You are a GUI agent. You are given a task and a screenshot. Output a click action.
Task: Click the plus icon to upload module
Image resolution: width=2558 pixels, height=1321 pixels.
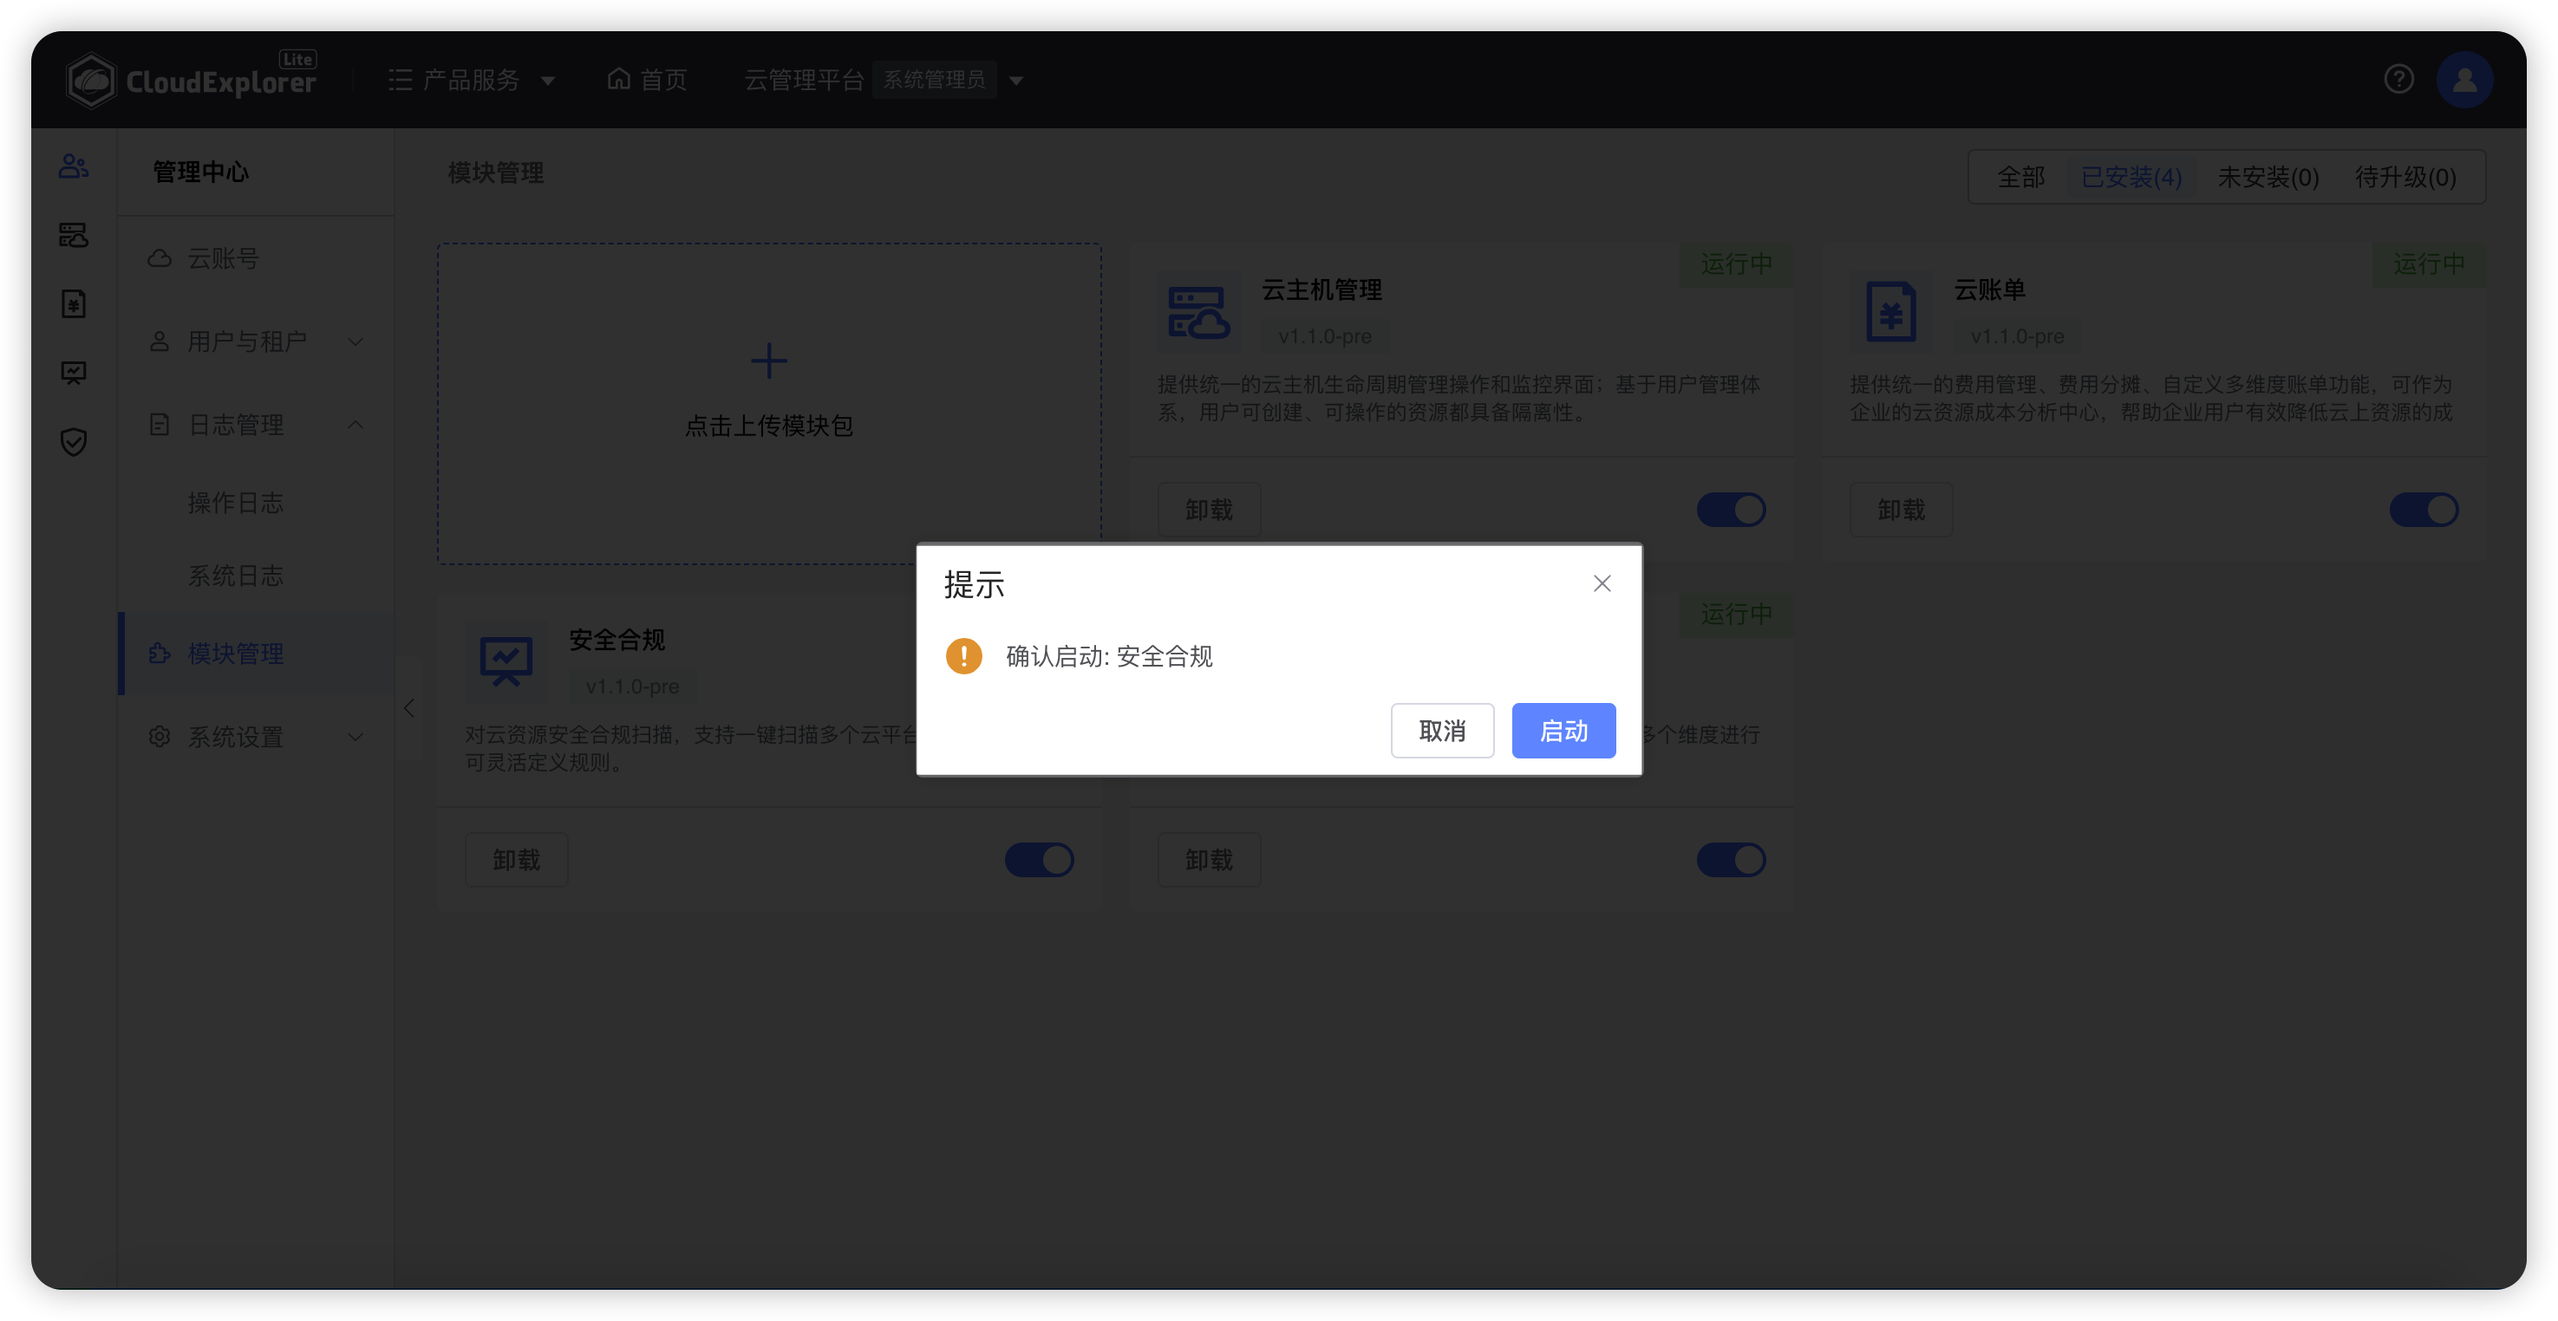[768, 361]
